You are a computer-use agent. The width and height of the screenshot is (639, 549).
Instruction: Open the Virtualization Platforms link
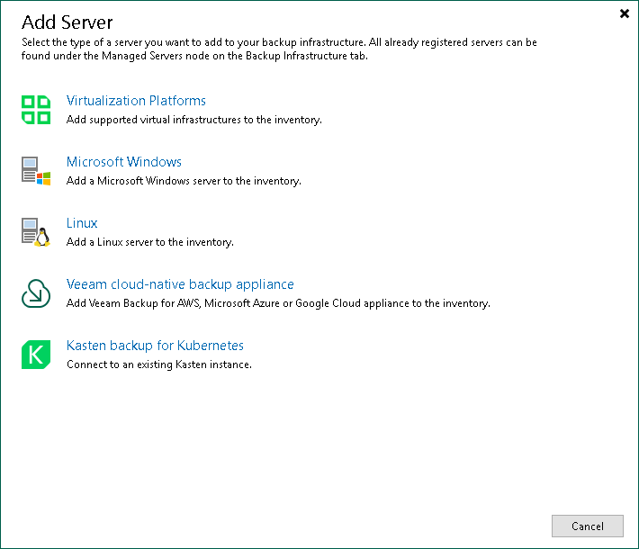[x=136, y=101]
